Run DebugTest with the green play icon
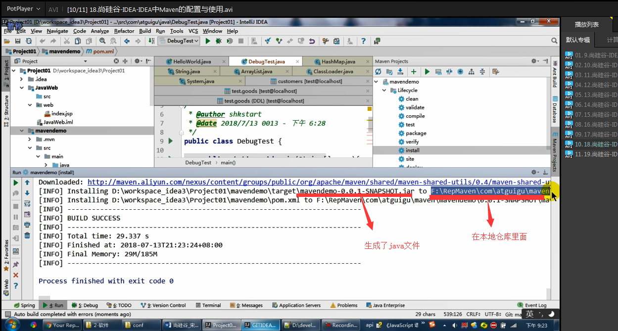 point(208,41)
